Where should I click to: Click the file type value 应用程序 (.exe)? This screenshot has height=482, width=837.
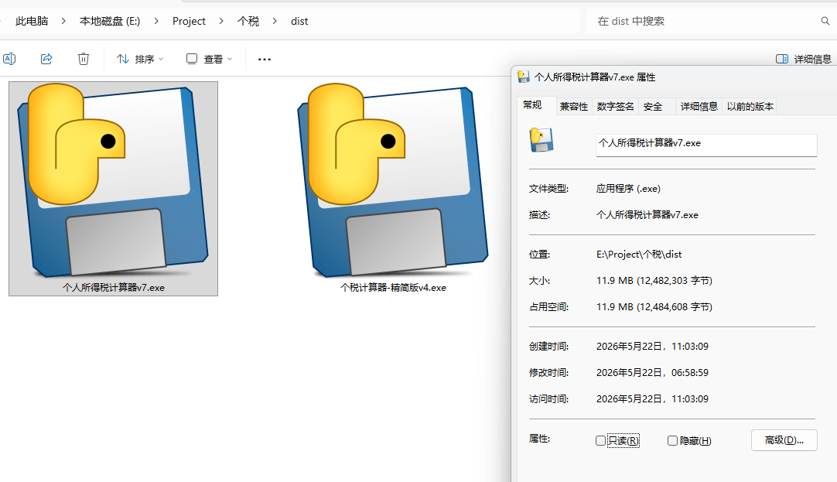(628, 189)
